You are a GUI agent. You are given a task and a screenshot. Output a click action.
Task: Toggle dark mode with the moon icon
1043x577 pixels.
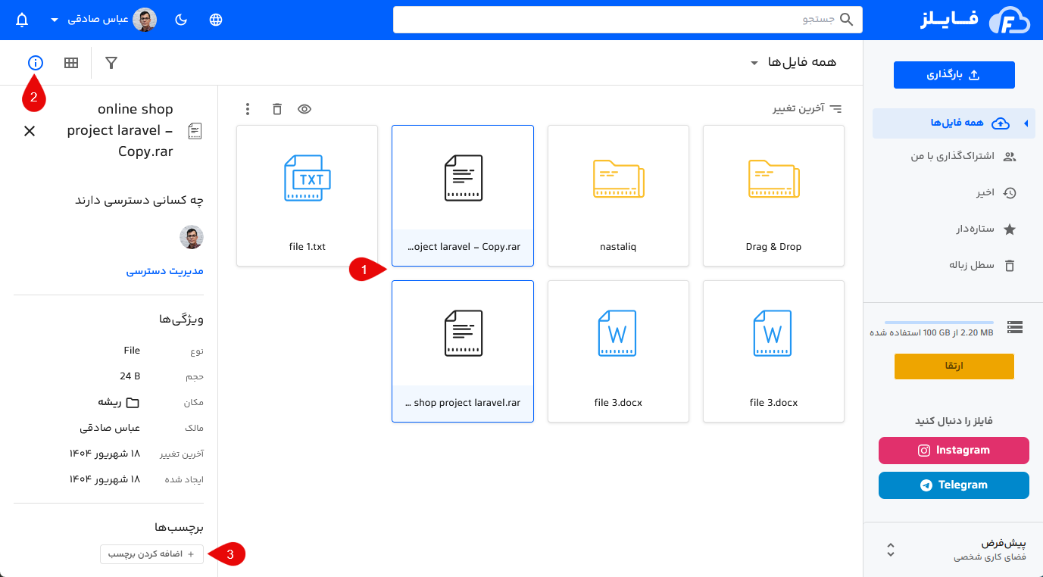(180, 19)
